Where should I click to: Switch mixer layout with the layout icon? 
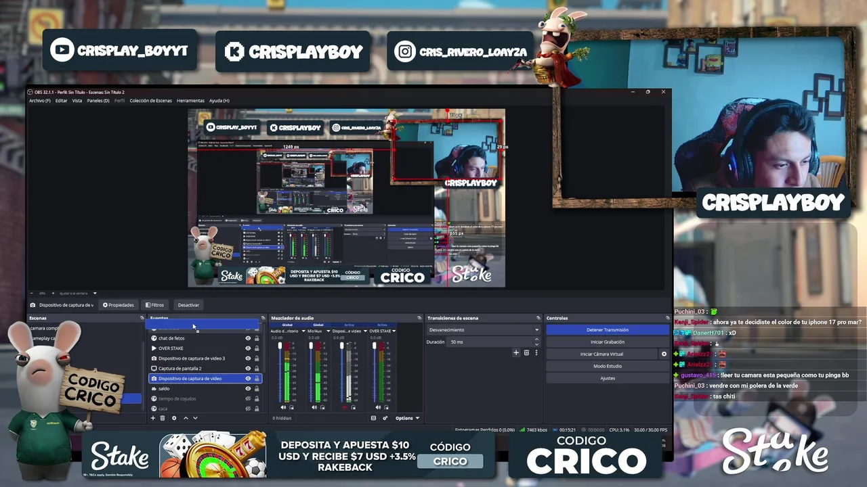coord(373,418)
